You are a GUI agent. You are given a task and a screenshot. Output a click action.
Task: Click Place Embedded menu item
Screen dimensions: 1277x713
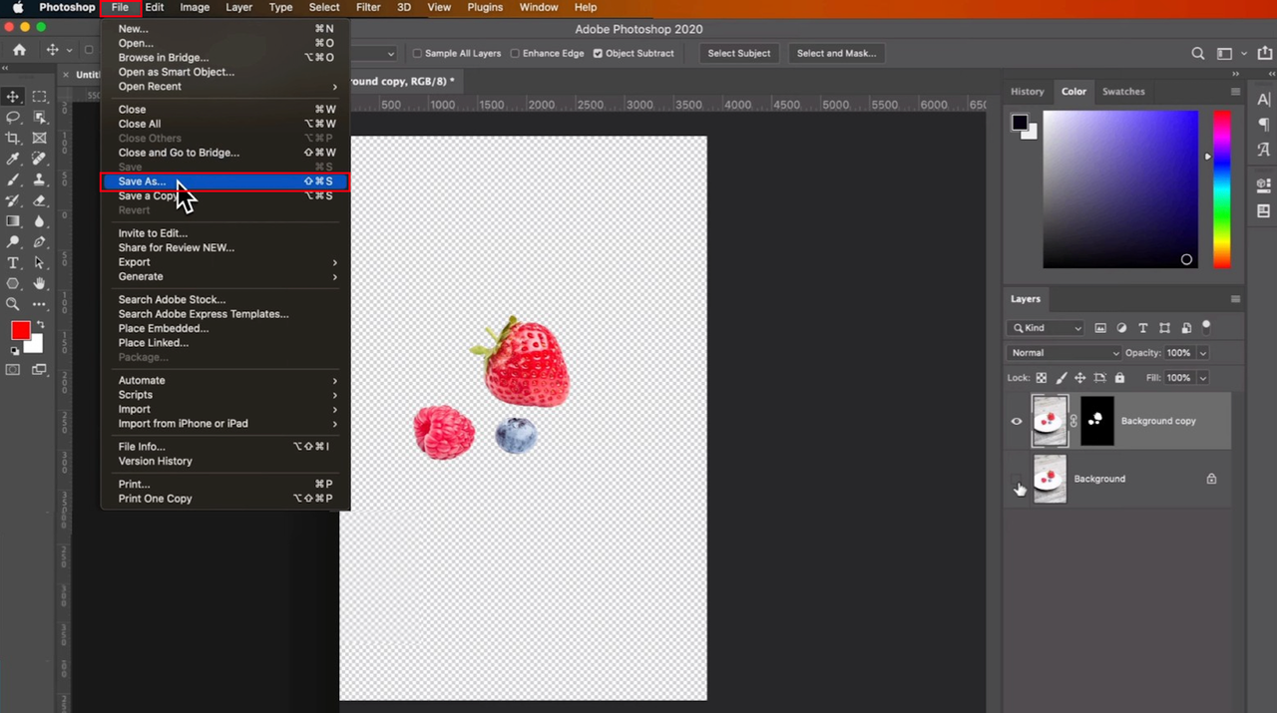(x=225, y=328)
